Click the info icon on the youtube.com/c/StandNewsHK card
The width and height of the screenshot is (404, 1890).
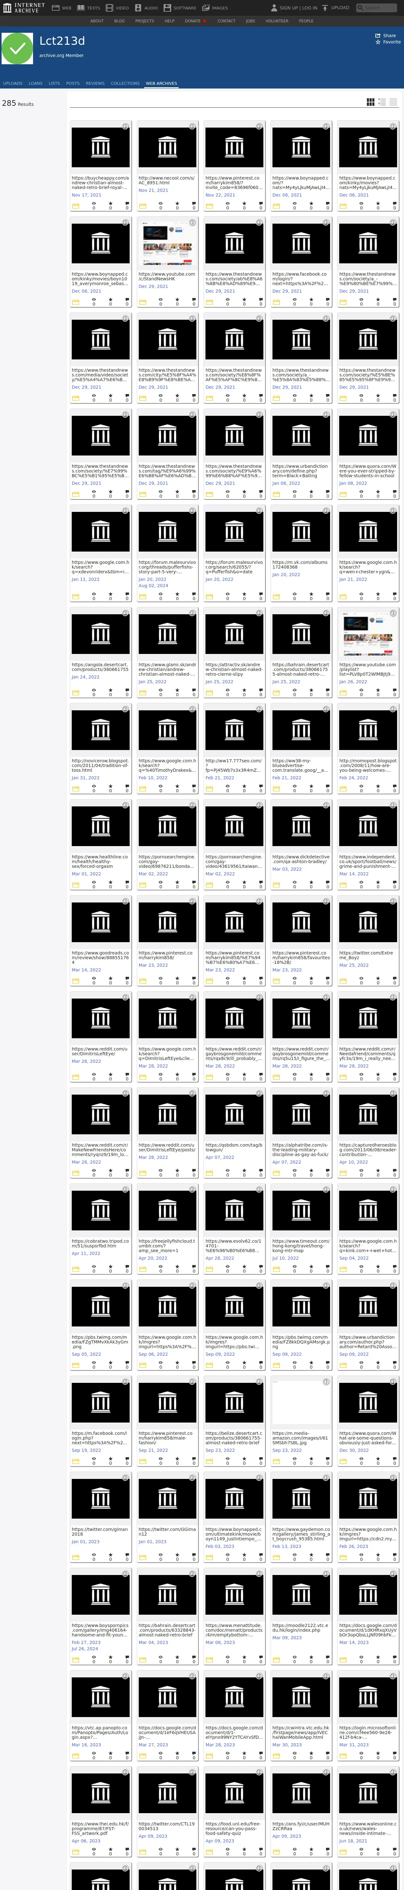tap(192, 222)
